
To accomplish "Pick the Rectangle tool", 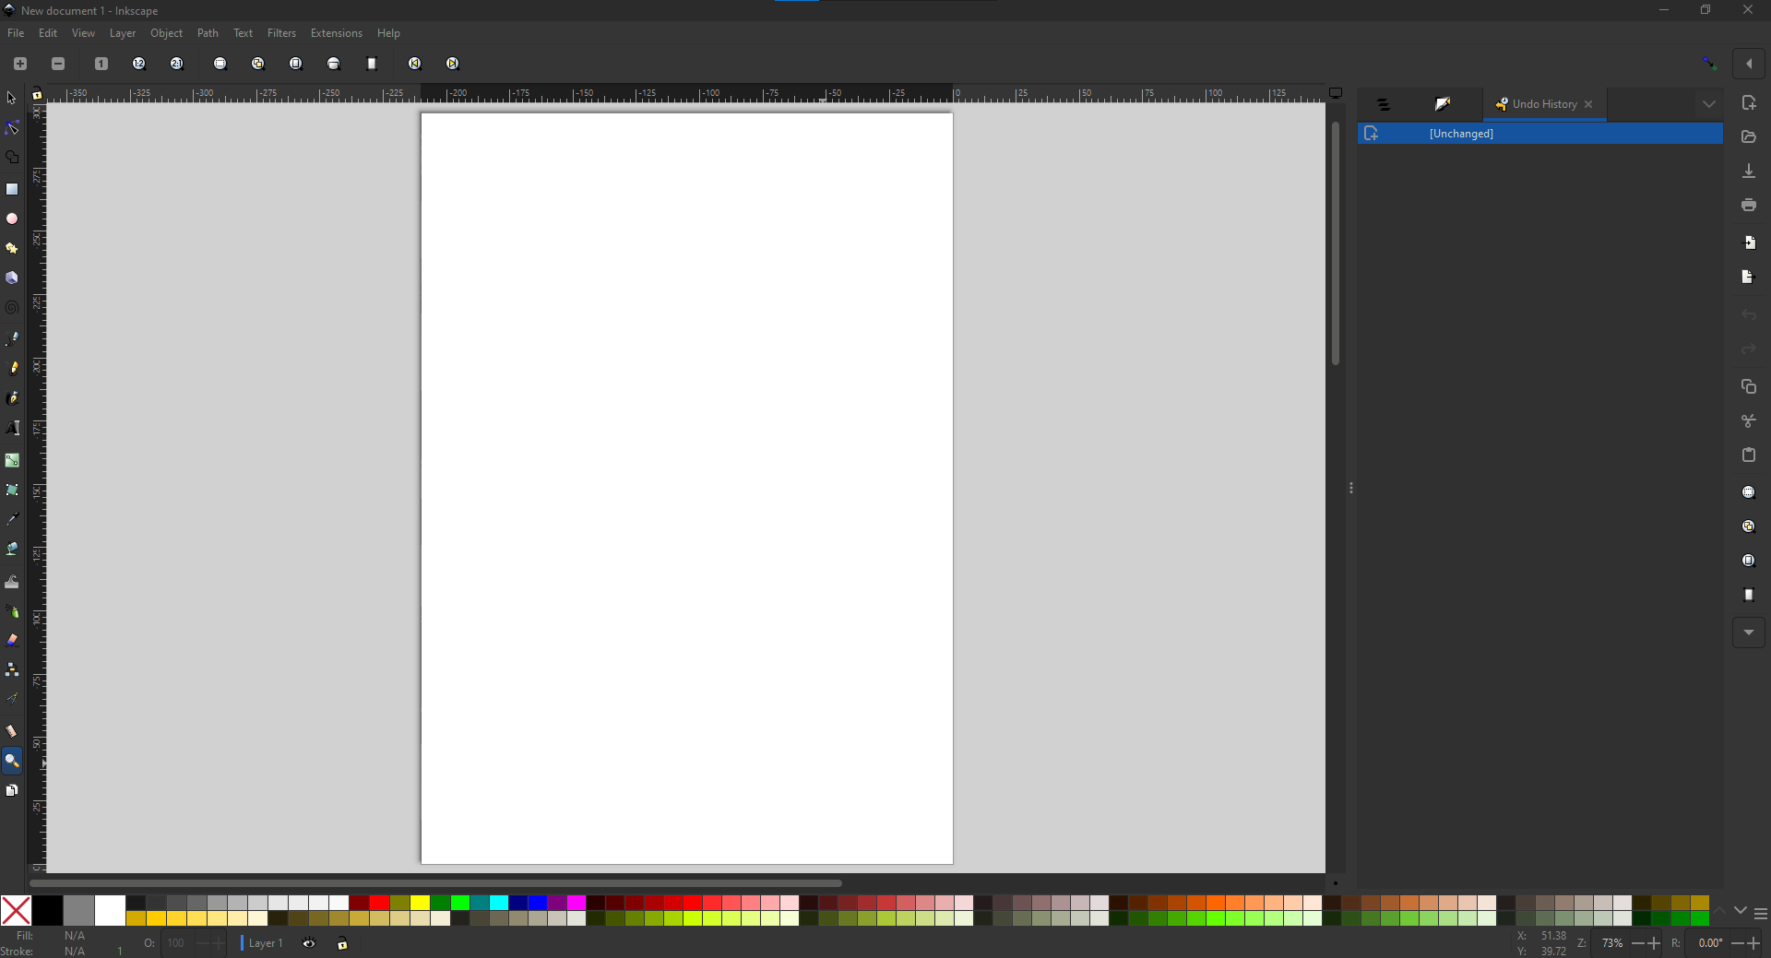I will (x=12, y=189).
